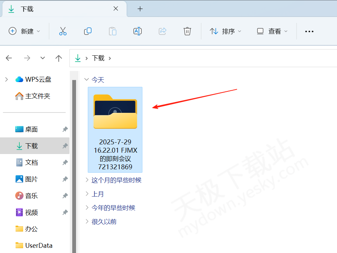Open the 查看 view options dropdown
337x253 pixels.
[x=272, y=31]
